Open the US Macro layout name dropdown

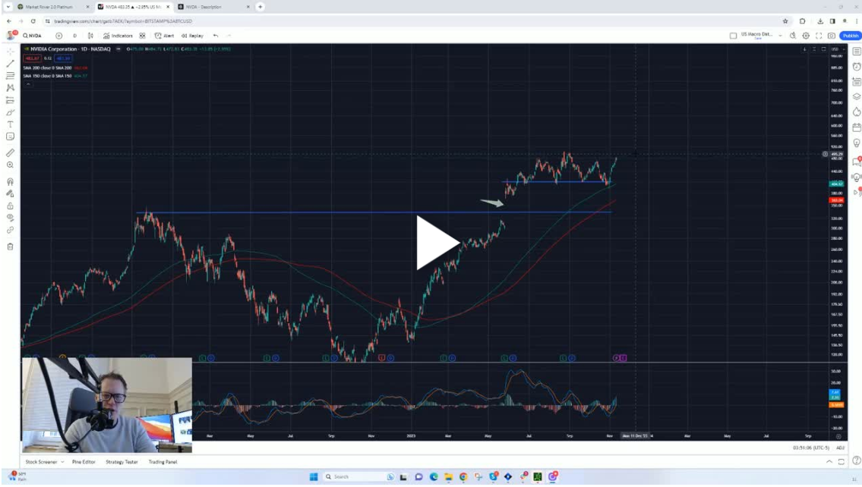(x=756, y=35)
